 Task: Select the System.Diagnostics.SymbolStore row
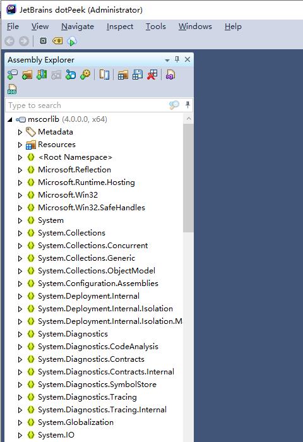(x=97, y=385)
